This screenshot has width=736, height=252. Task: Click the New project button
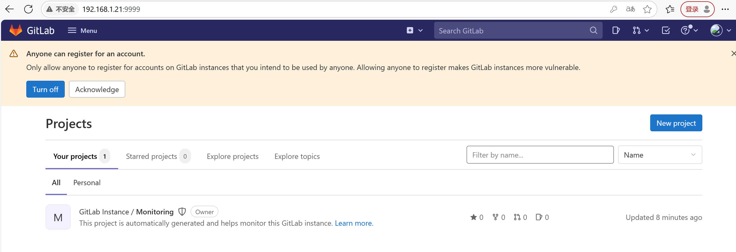(x=676, y=123)
